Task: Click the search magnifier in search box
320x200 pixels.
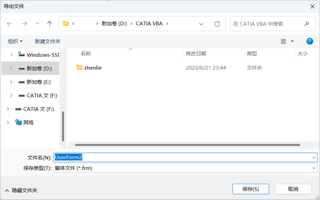Action: (x=306, y=24)
